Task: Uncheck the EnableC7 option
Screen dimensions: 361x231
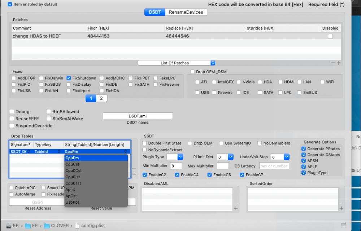Action: click(242, 175)
